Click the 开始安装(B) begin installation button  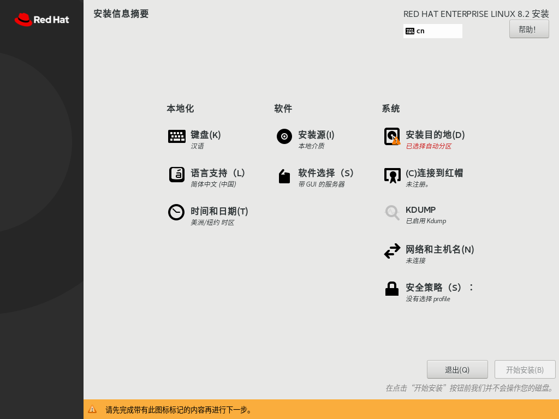(x=525, y=369)
